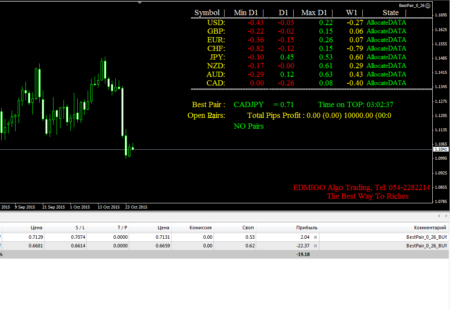This screenshot has width=450, height=310.
Task: Click the NO Pairs label
Action: coord(248,126)
